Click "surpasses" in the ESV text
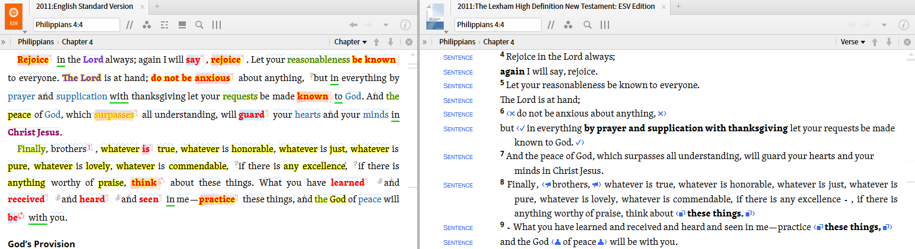This screenshot has height=249, width=915. point(114,114)
